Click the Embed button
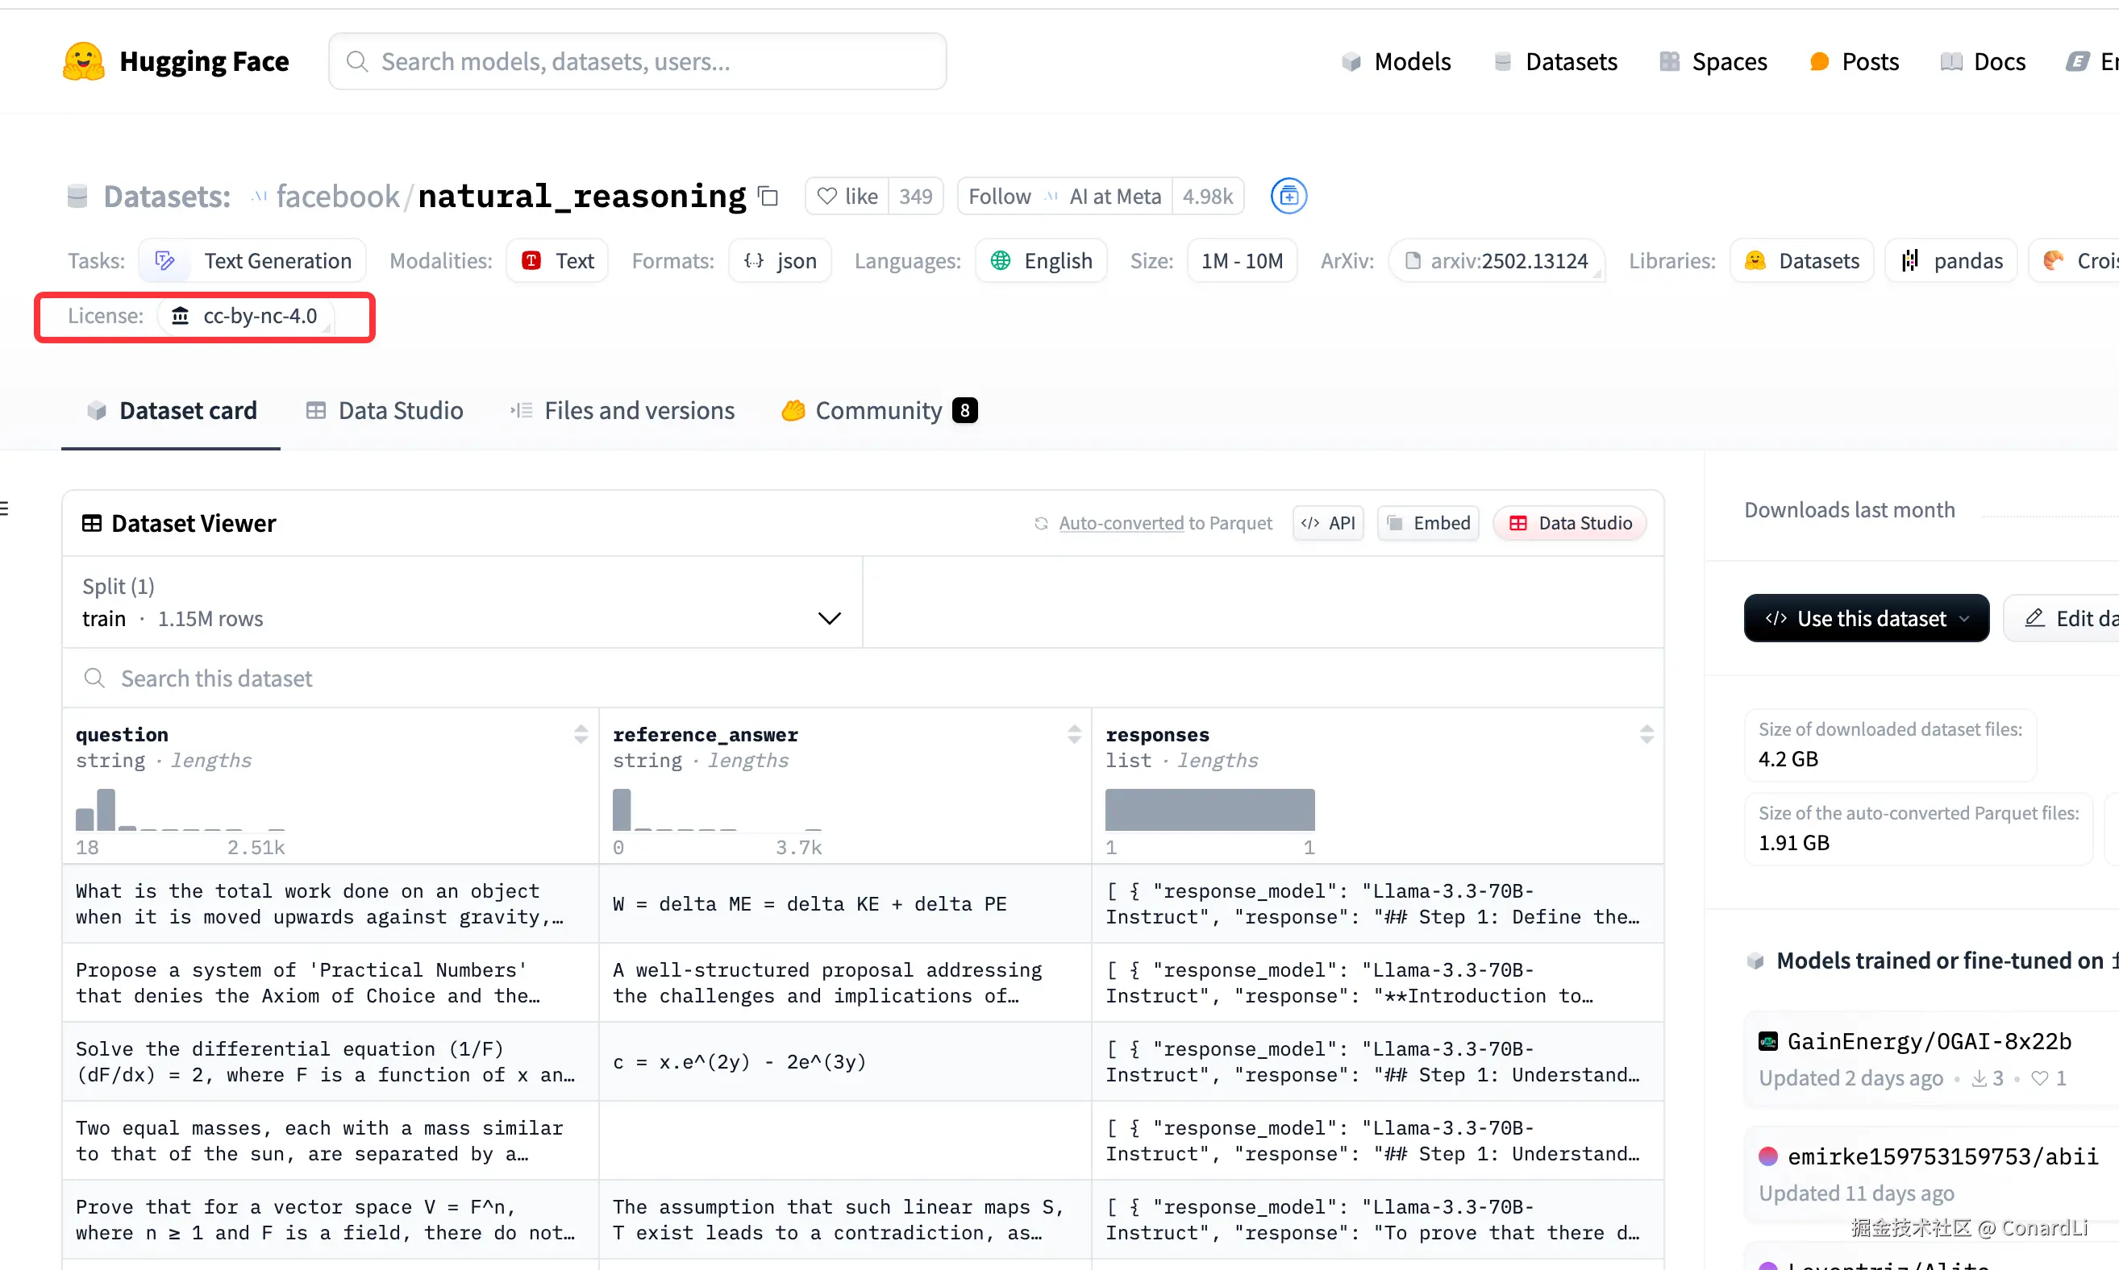Screen dimensions: 2119x1270 pos(1427,523)
